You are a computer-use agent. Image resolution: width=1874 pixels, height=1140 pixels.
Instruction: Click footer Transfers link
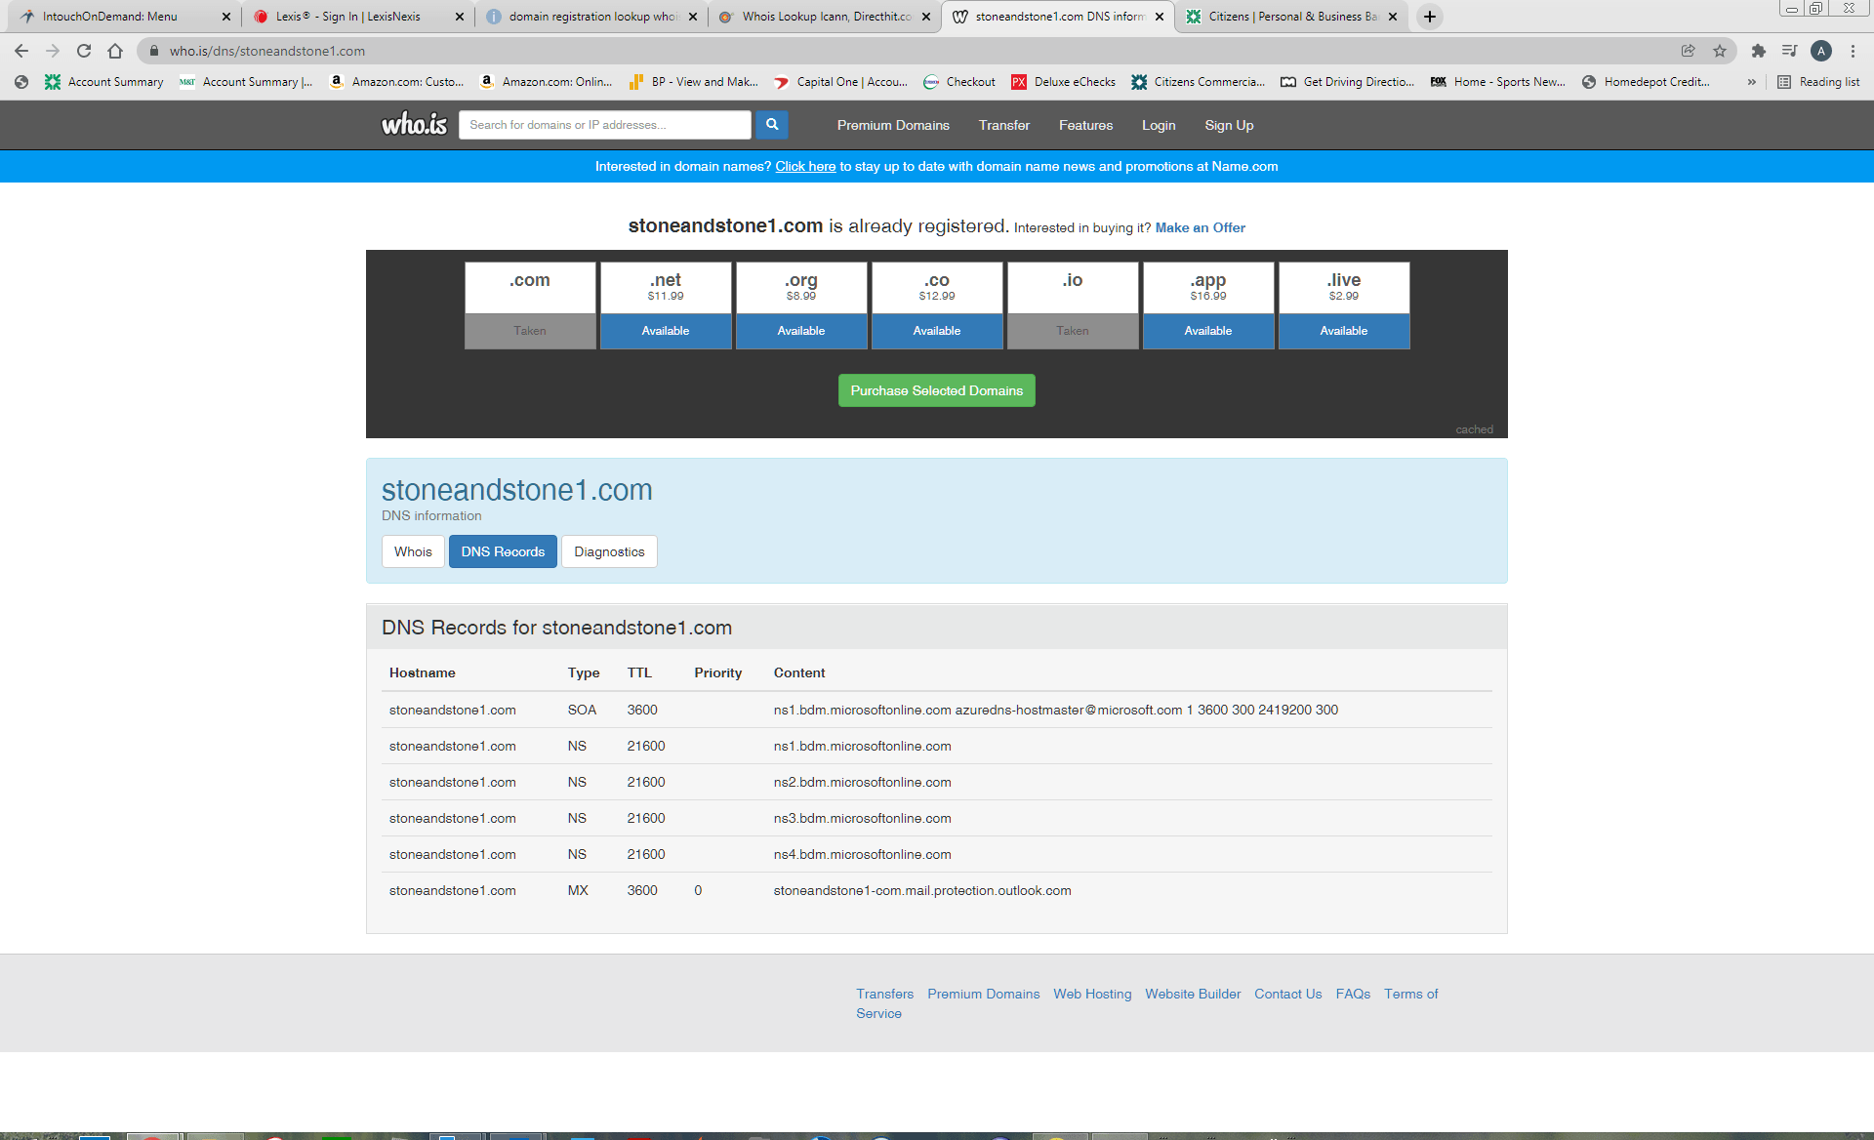885,994
